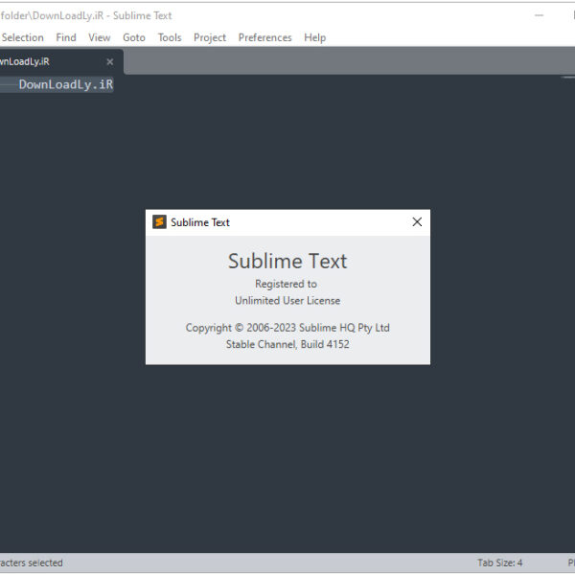
Task: Open the View menu
Action: [99, 37]
